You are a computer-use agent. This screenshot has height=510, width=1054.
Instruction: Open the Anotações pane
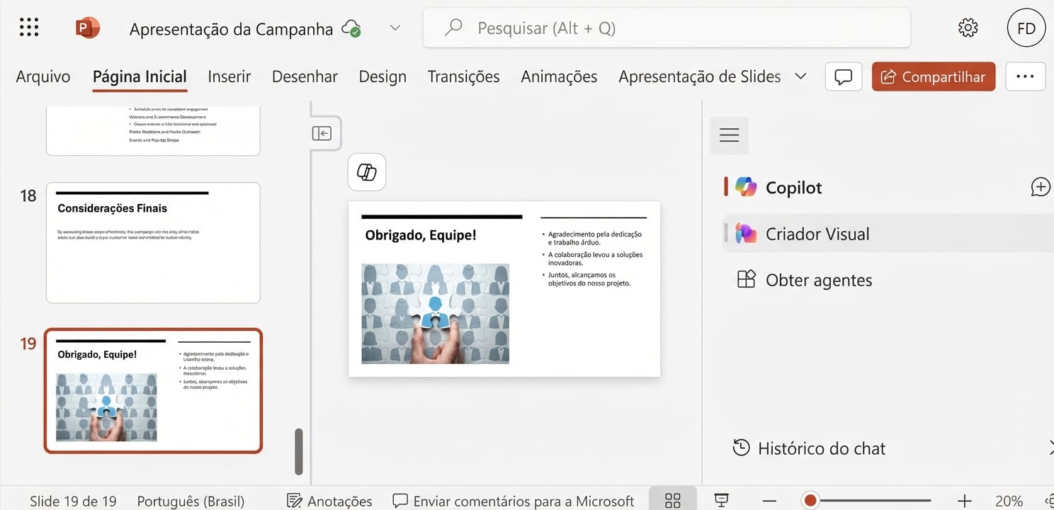[x=329, y=500]
